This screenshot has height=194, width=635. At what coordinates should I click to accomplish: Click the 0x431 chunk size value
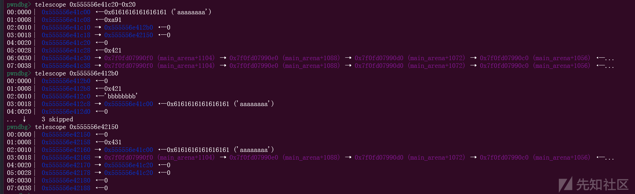tap(113, 142)
